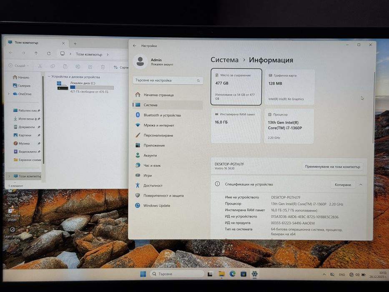
Task: Expand Този компютър node in sidebar
Action: [x=9, y=176]
